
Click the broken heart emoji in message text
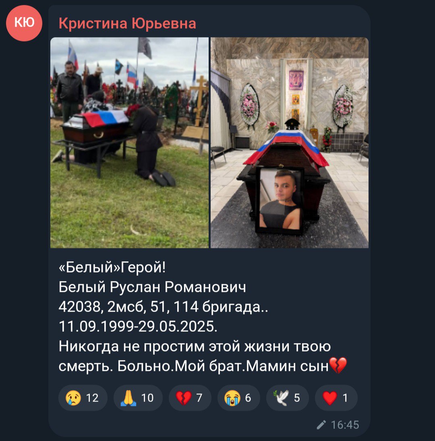coord(338,365)
